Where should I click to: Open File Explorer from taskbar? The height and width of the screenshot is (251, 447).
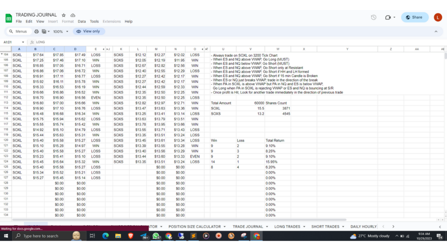coord(118,236)
